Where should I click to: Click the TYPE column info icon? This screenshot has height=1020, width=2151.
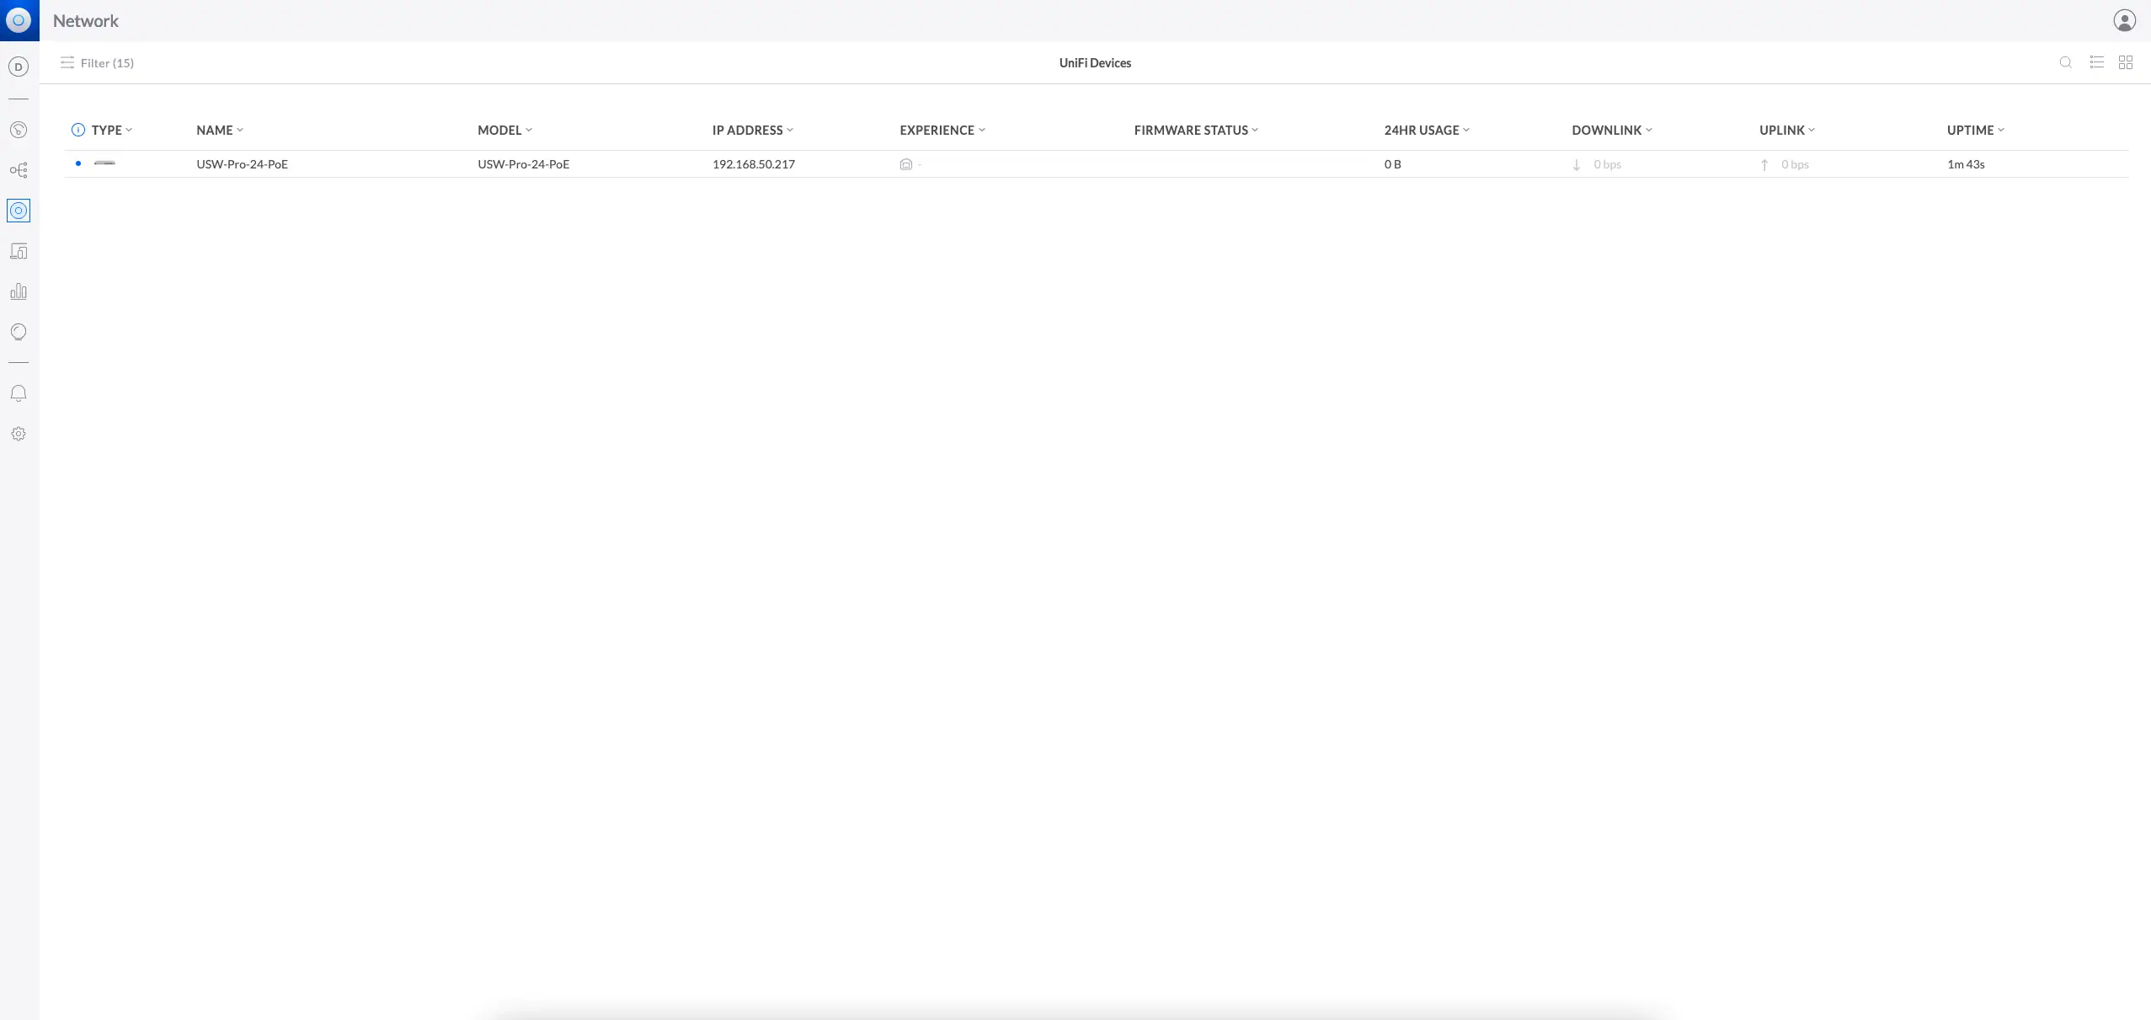78,130
